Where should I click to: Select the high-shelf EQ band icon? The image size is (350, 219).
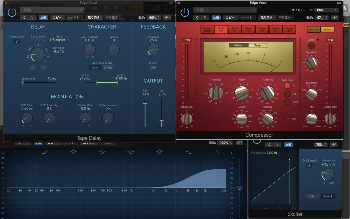coord(188,152)
